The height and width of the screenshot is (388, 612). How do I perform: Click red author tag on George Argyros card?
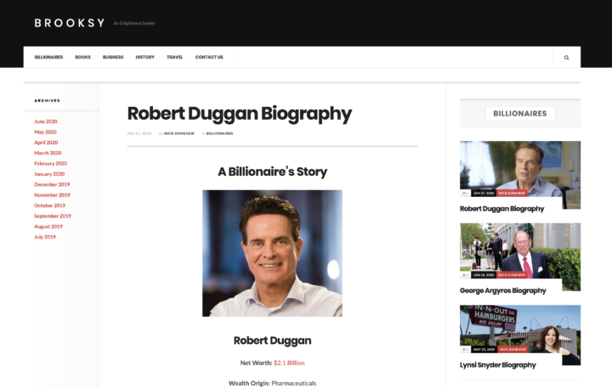tap(512, 275)
